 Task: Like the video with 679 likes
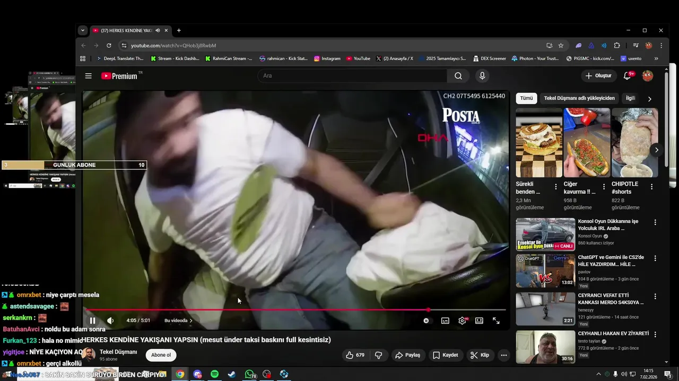pyautogui.click(x=355, y=355)
